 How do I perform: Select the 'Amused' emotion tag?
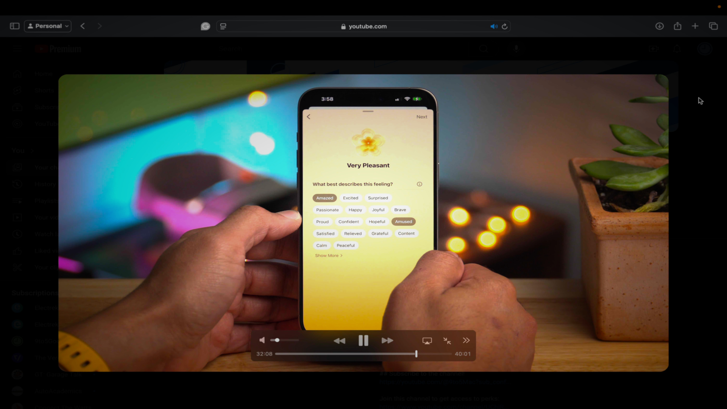point(403,222)
